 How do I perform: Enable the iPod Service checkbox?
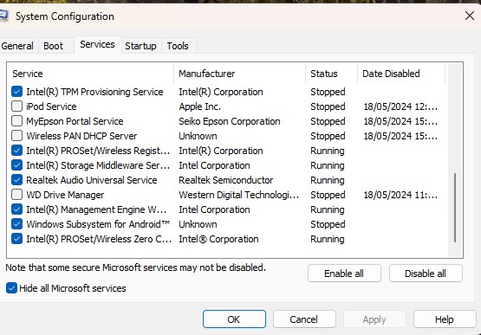coord(16,106)
